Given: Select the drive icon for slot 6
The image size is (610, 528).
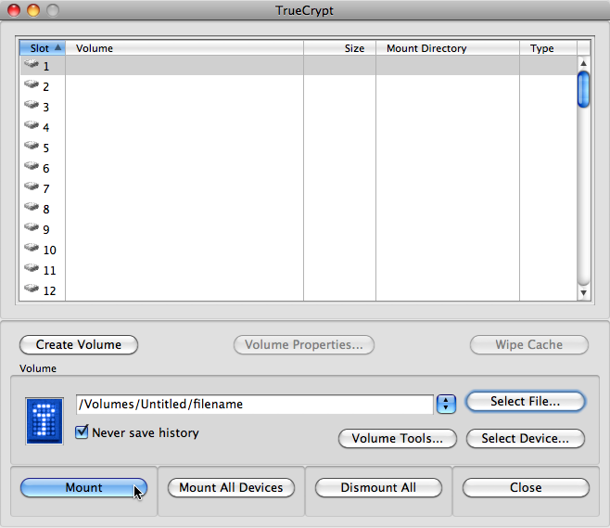Looking at the screenshot, I should 32,165.
